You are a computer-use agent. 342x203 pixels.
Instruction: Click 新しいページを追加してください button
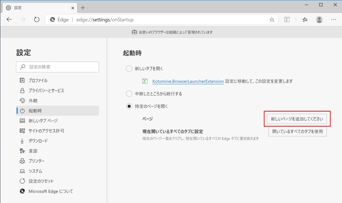[297, 119]
